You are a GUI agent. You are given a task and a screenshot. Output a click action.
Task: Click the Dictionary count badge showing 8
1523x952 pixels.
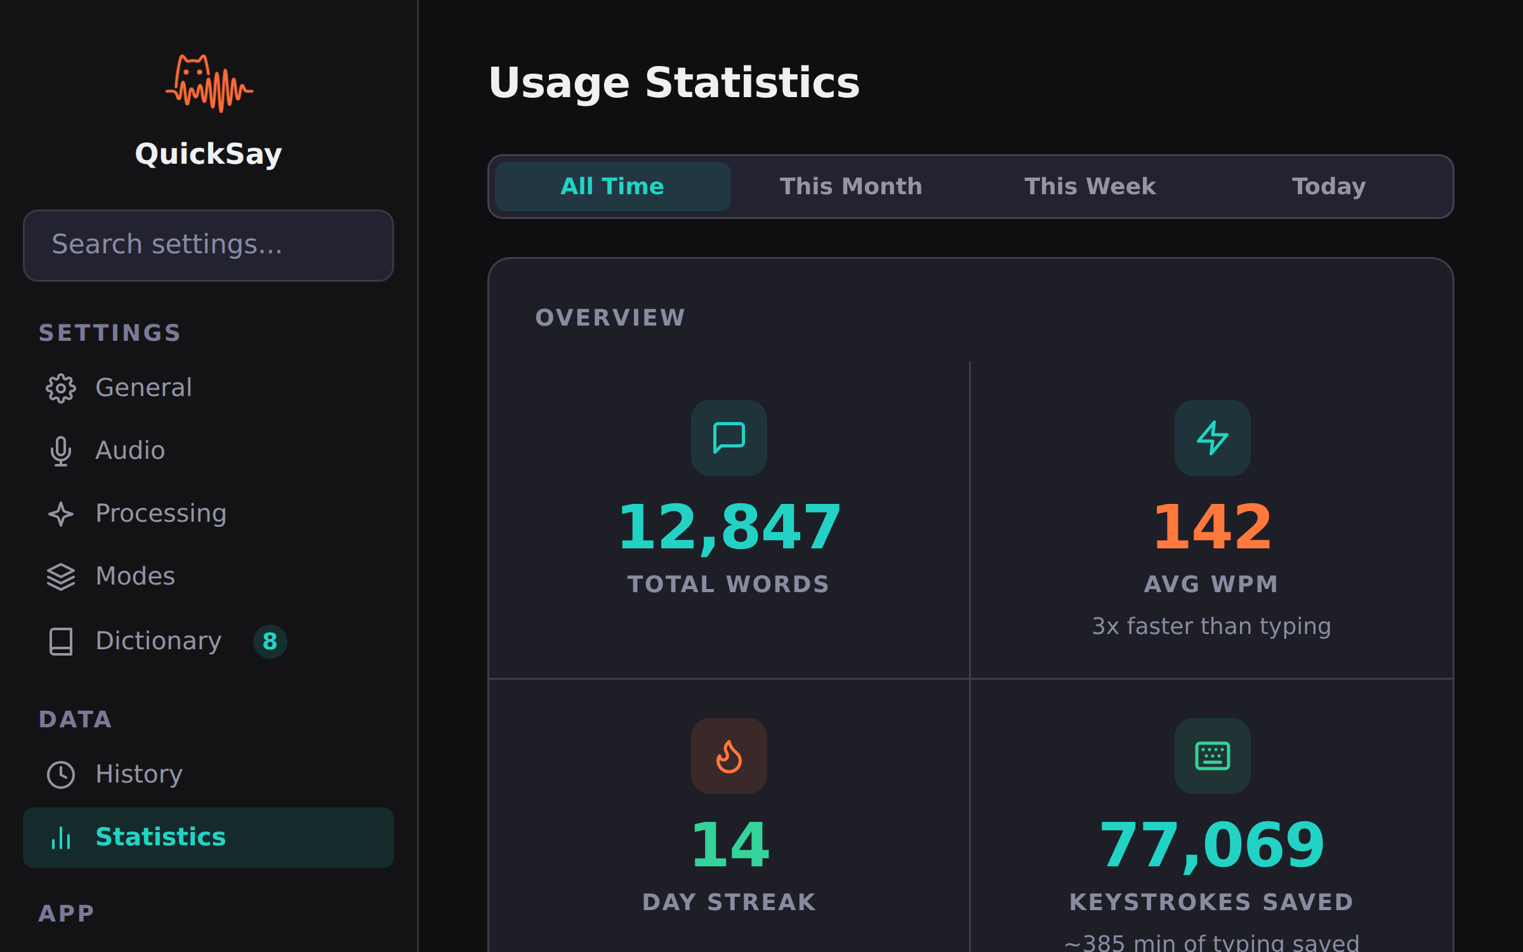click(269, 641)
